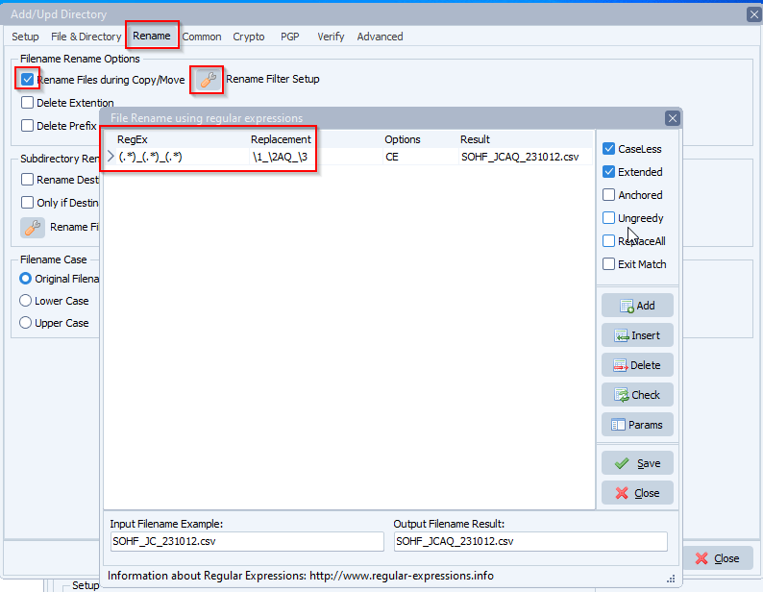Enable the Ungreedy option
The height and width of the screenshot is (592, 763).
[608, 218]
